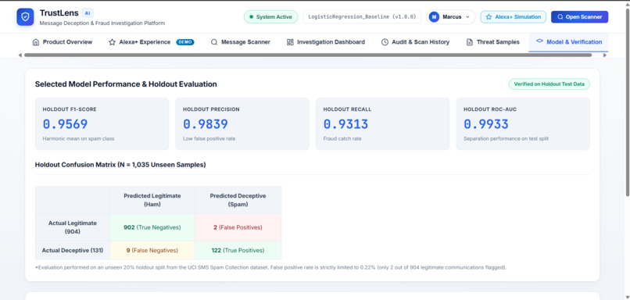
Task: Click the green dot in System Active badge
Action: click(x=251, y=17)
